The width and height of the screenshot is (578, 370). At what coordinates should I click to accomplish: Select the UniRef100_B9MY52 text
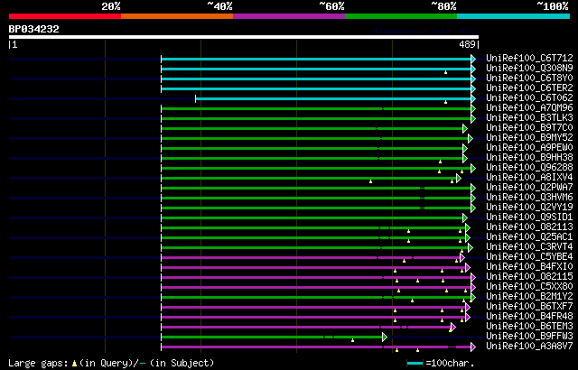(x=529, y=137)
